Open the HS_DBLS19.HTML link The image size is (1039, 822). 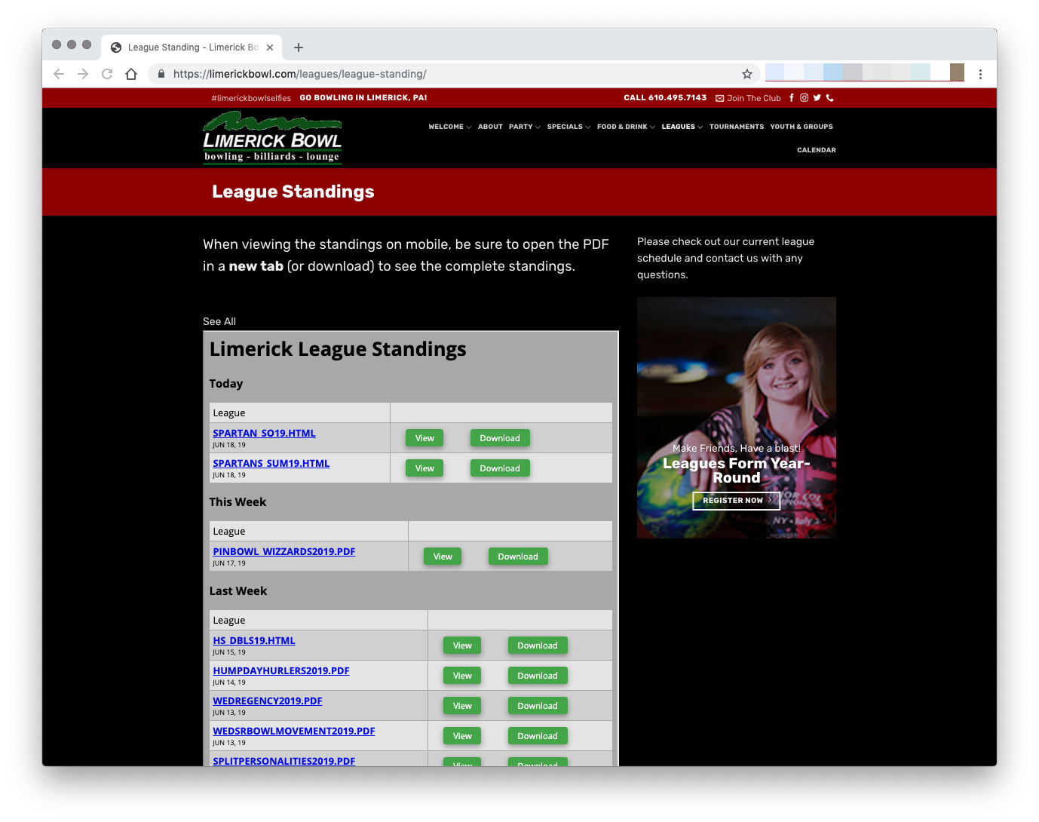253,640
